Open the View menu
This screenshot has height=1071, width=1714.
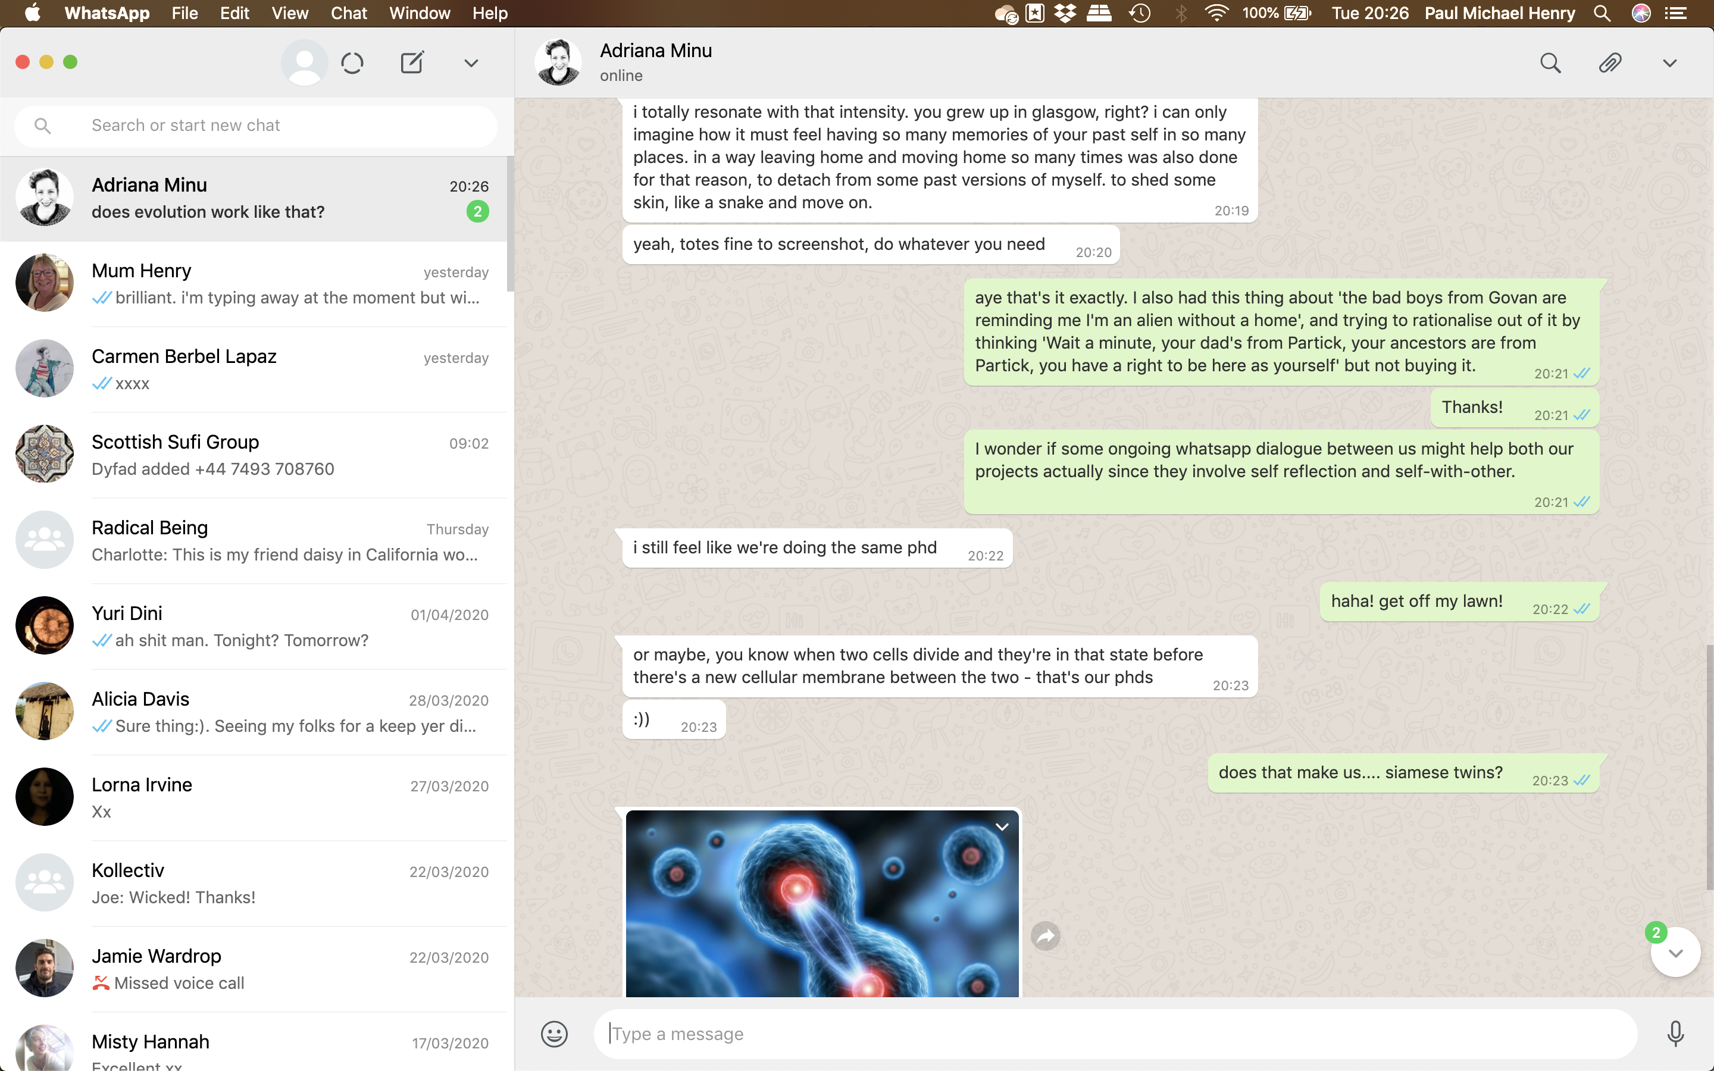click(x=290, y=12)
